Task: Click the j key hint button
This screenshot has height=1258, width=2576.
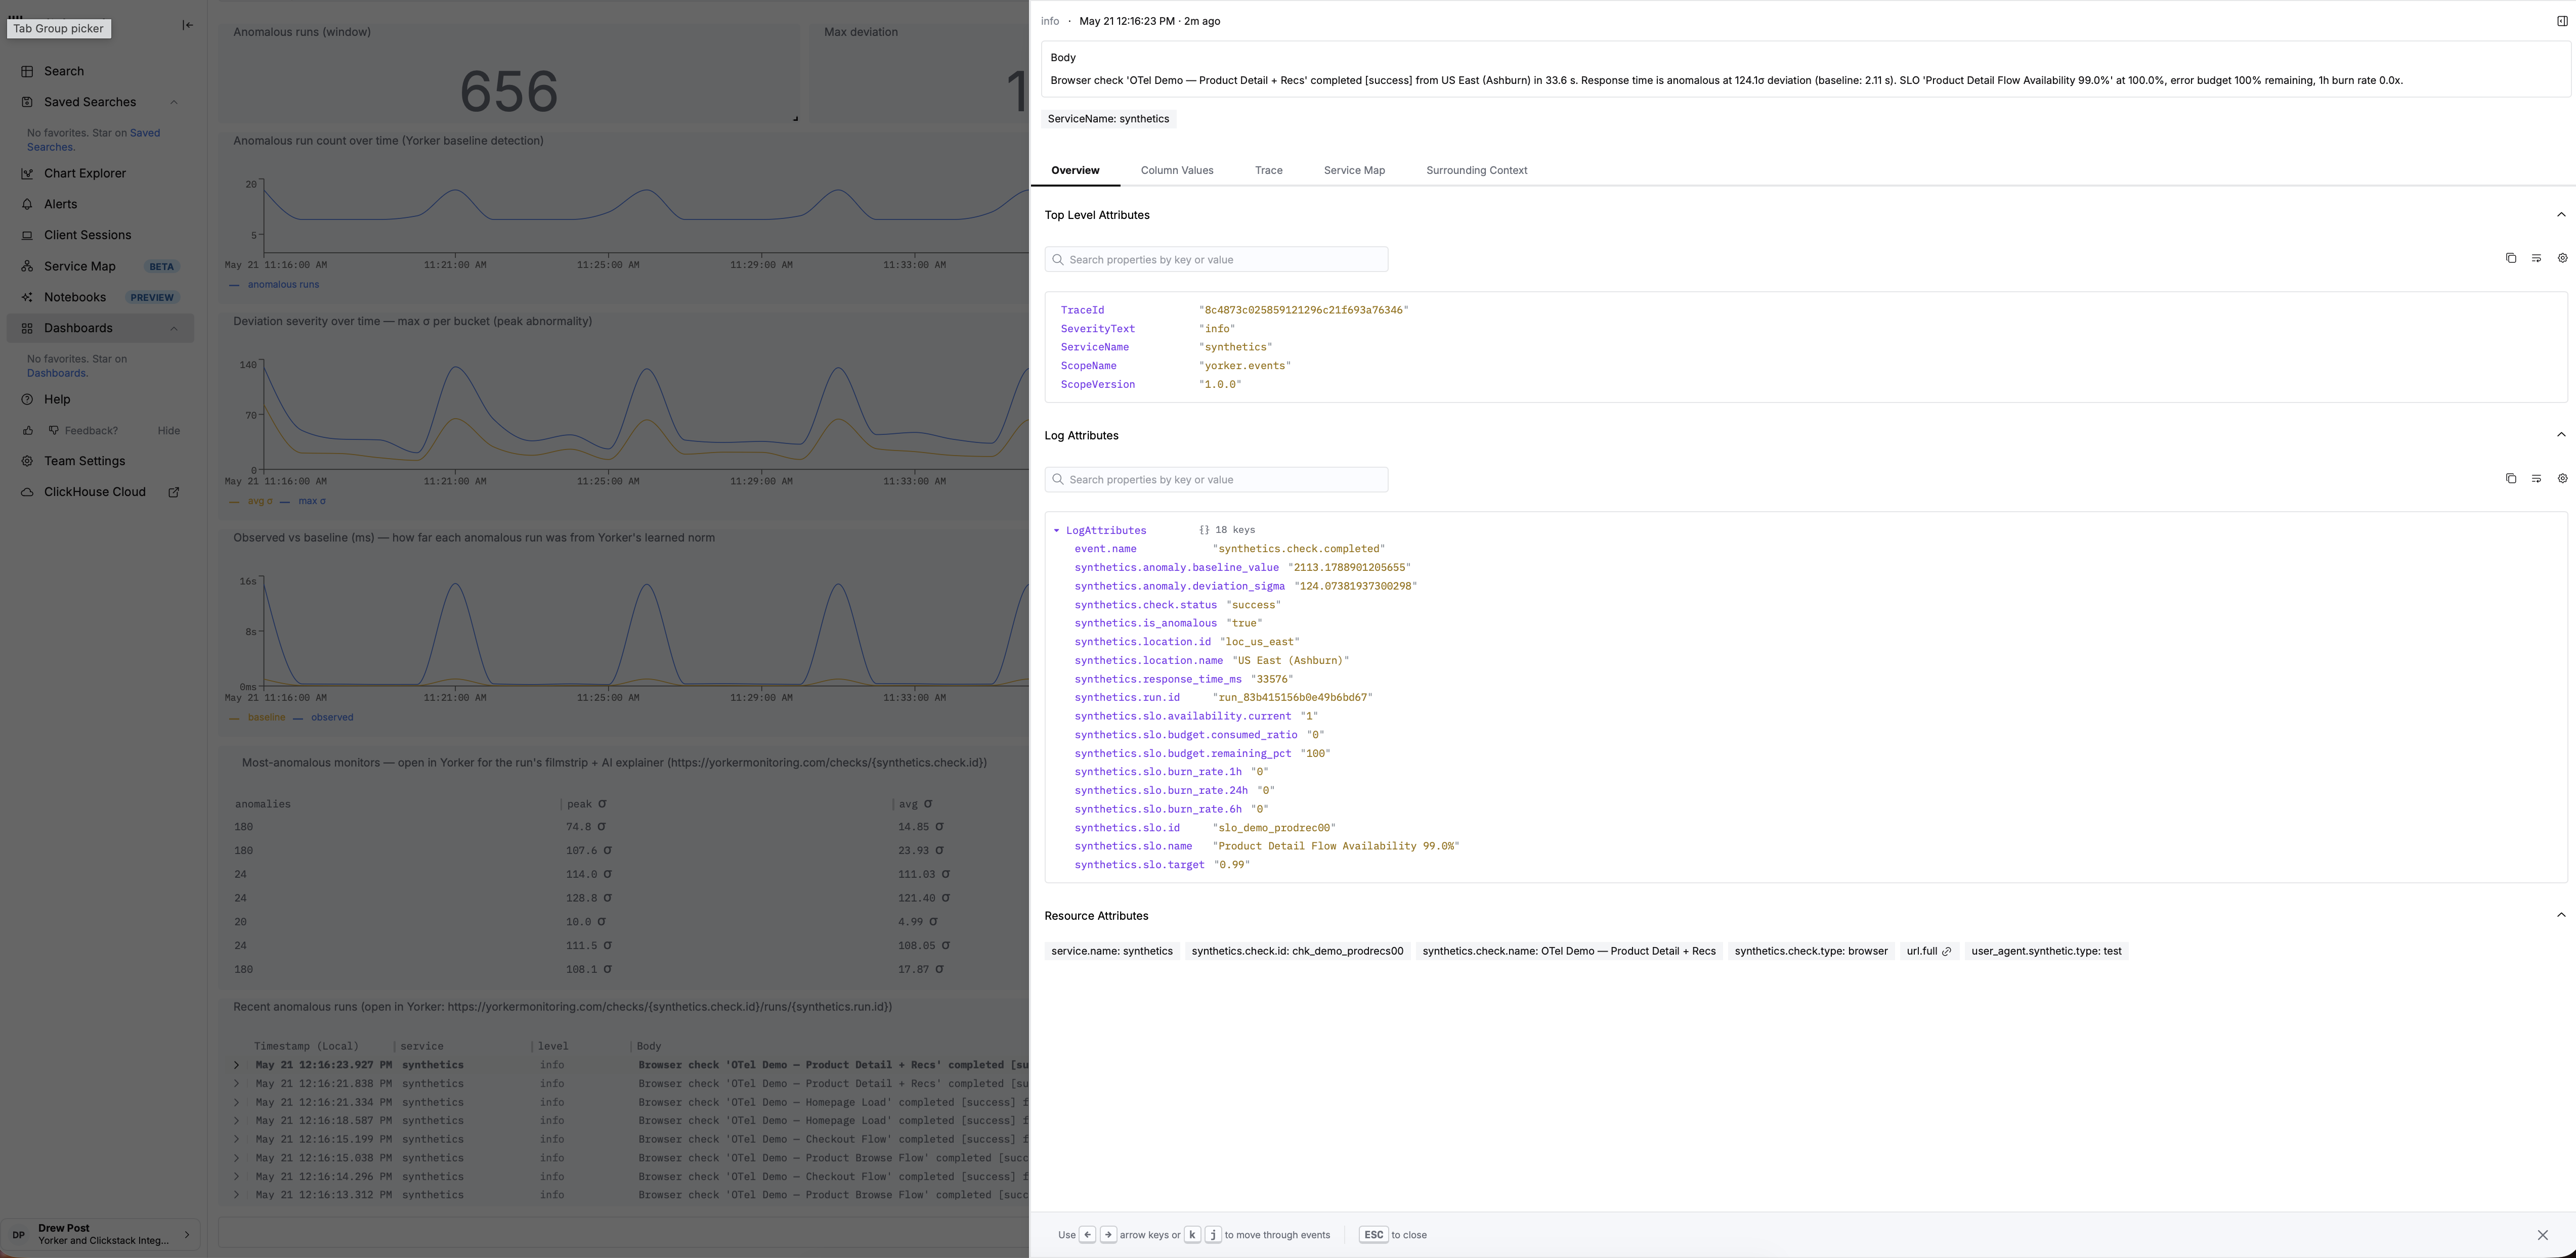Action: (x=1213, y=1235)
